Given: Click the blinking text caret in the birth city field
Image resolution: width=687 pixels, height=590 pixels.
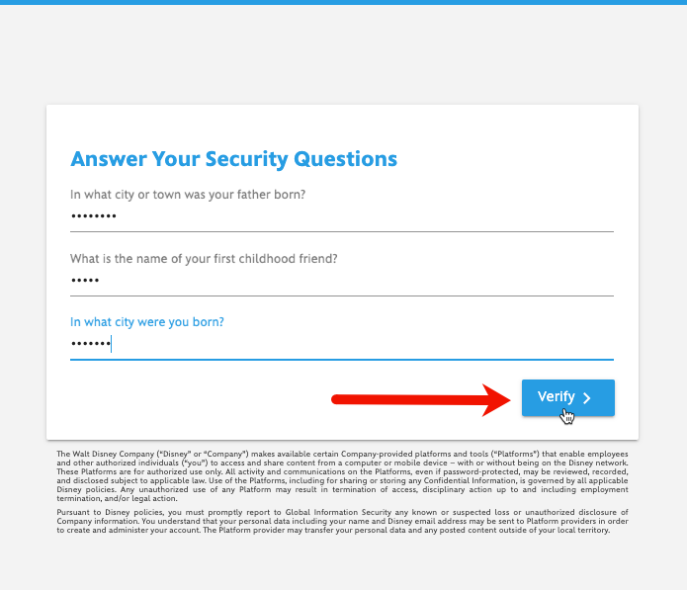Looking at the screenshot, I should (x=112, y=344).
